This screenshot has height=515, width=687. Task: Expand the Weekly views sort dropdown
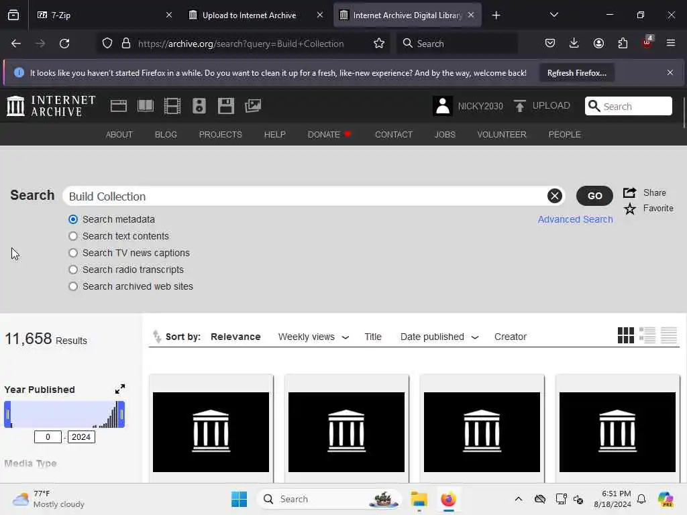[345, 337]
